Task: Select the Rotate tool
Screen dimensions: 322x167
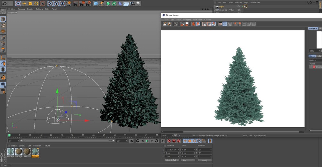Action: point(36,4)
